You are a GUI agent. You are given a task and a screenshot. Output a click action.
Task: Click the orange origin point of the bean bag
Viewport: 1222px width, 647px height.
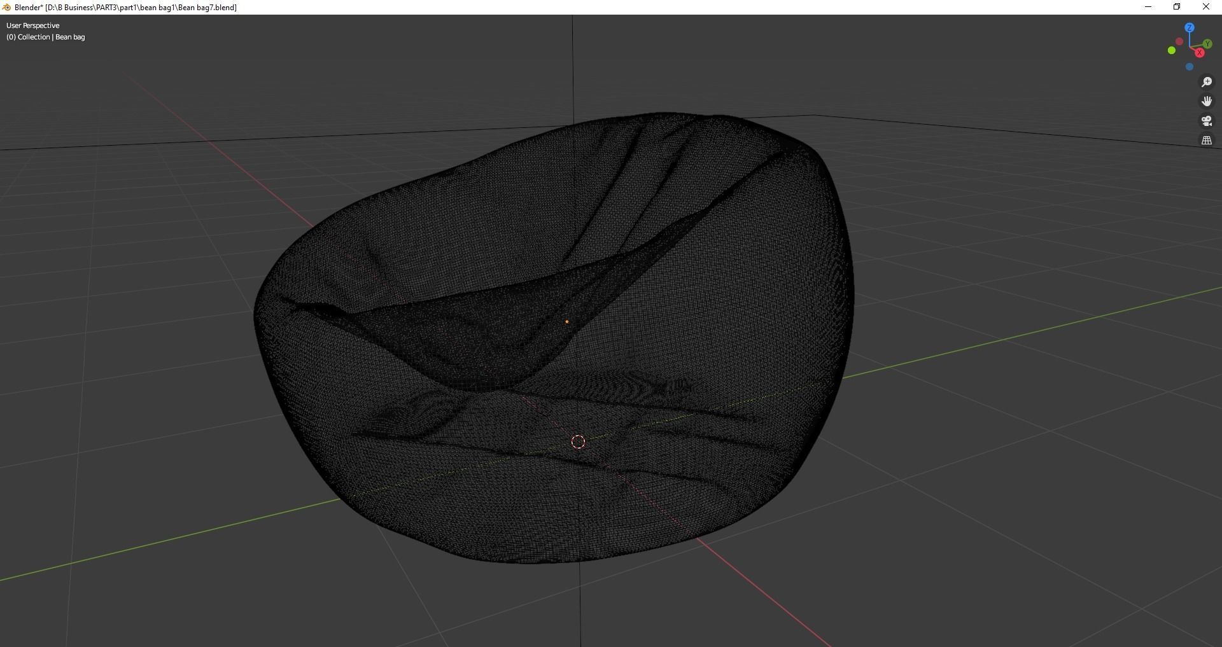566,322
